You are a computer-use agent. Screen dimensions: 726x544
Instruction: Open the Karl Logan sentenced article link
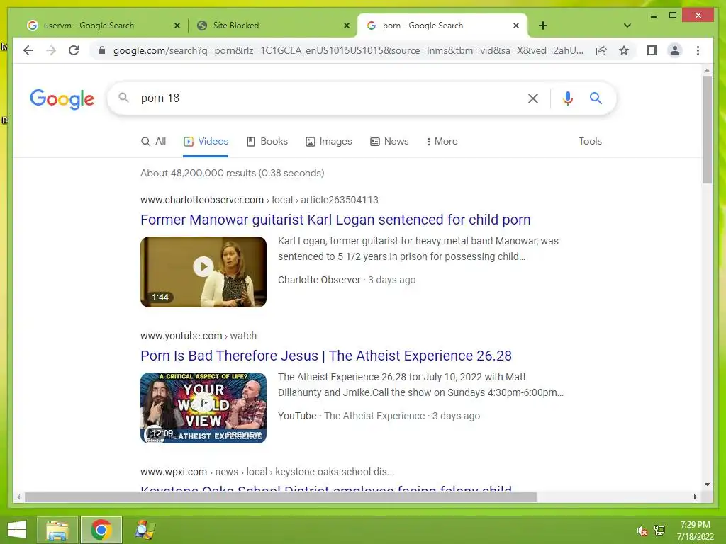click(335, 220)
